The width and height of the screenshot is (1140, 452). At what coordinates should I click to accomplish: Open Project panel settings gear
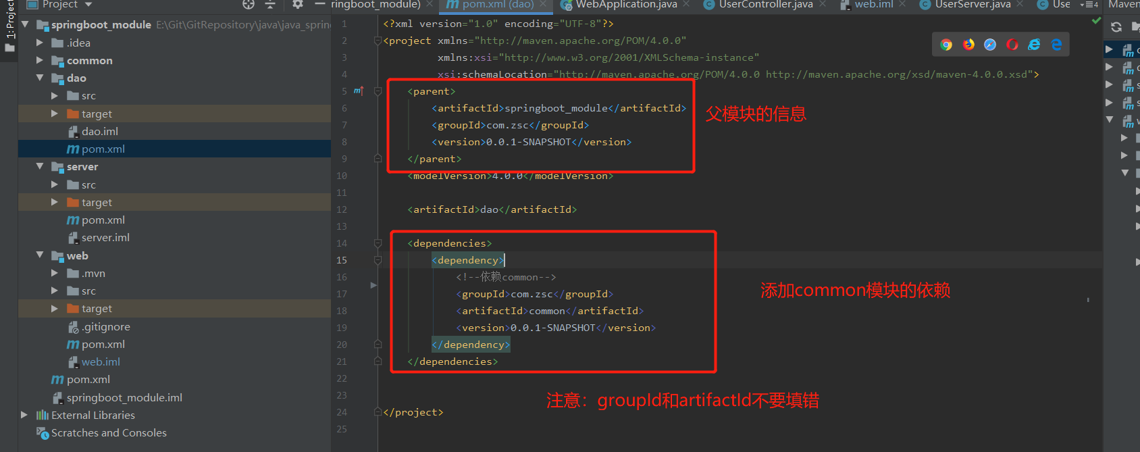click(297, 4)
